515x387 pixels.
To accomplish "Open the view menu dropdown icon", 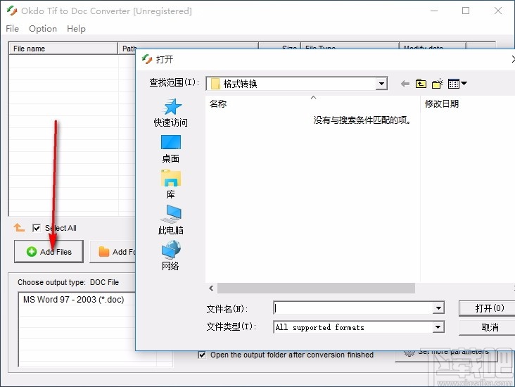I will (x=457, y=84).
